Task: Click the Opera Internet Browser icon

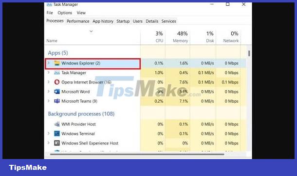Action: (x=57, y=82)
